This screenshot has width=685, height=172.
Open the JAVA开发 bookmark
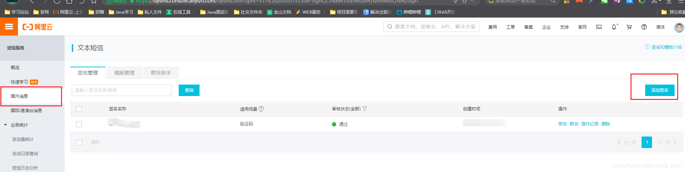pos(440,12)
